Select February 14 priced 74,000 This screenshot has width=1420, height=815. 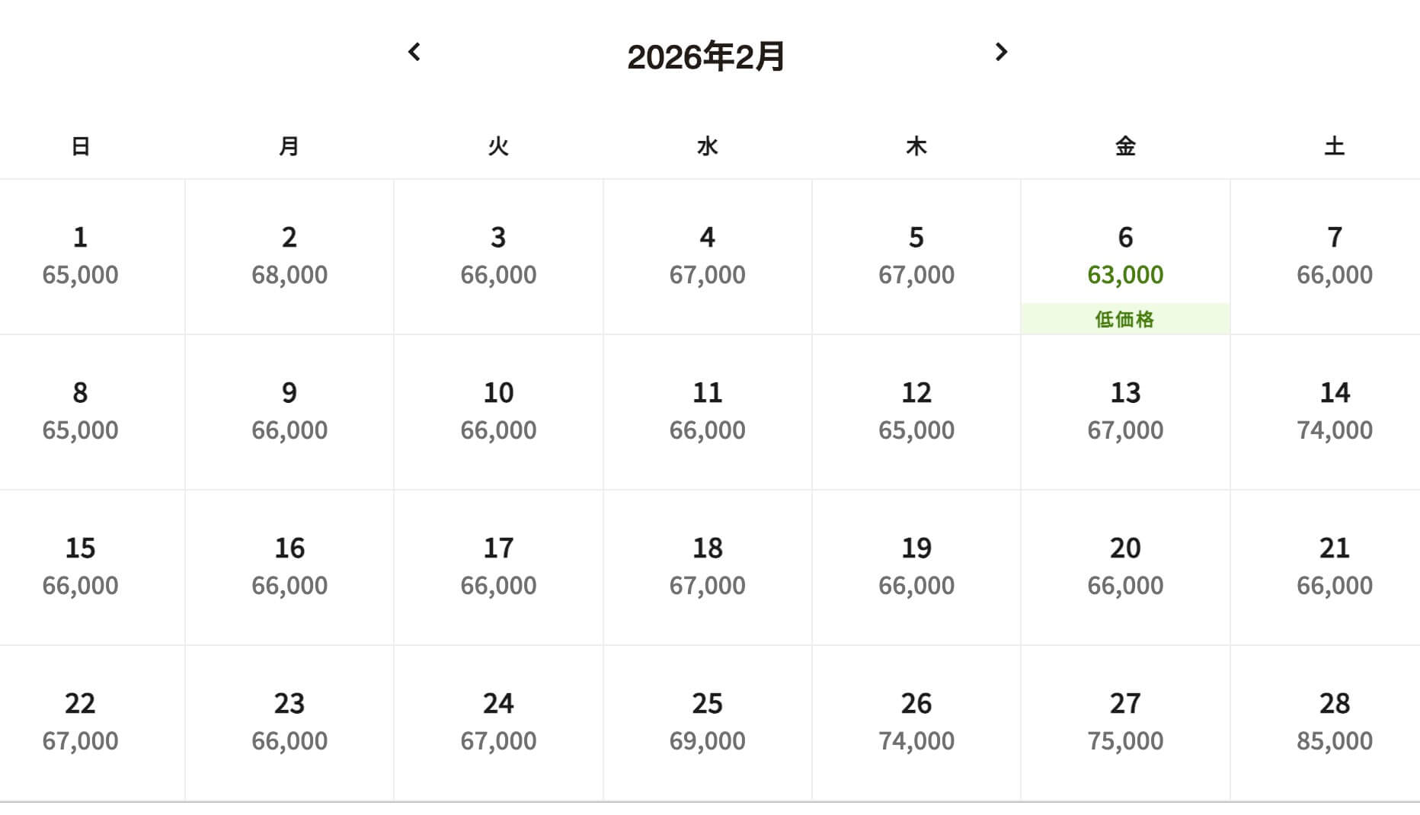click(x=1335, y=411)
